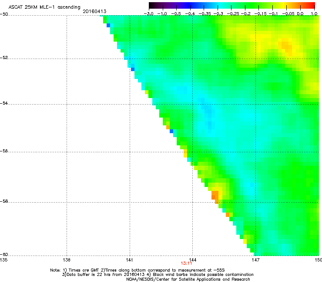Click the latitude label -52
The height and width of the screenshot is (282, 322).
pyautogui.click(x=4, y=58)
